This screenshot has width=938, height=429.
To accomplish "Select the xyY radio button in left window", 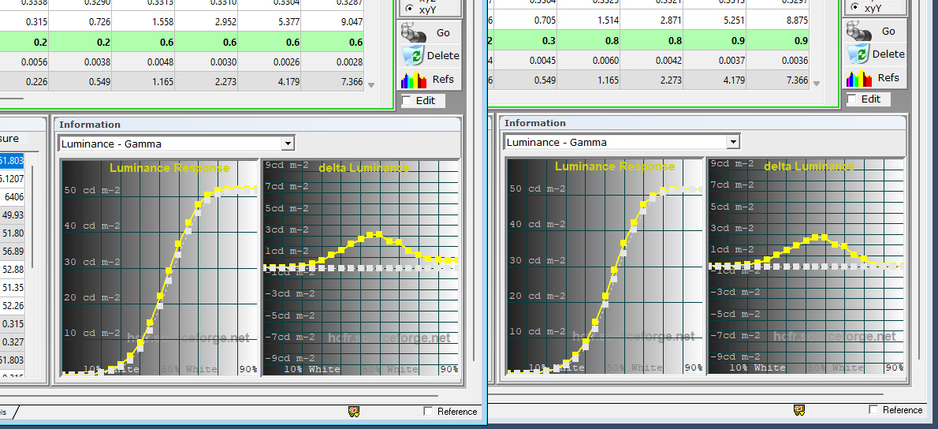I will [409, 9].
